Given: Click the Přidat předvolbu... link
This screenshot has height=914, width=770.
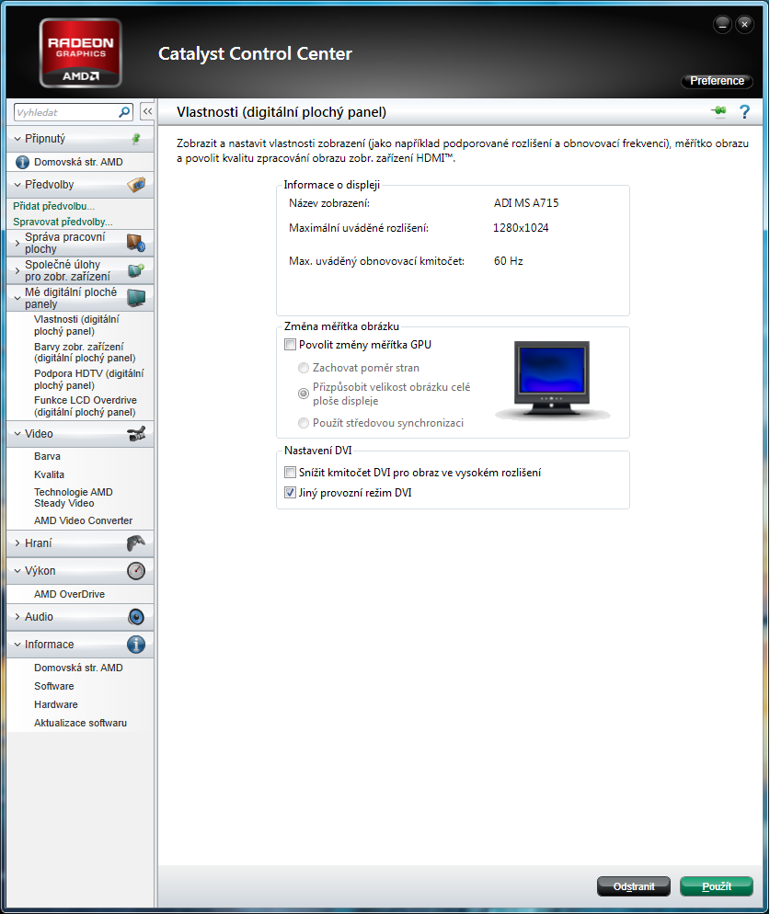Looking at the screenshot, I should point(53,206).
